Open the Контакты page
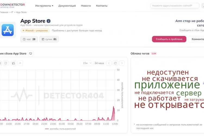The width and height of the screenshot is (204, 136). [102, 6]
